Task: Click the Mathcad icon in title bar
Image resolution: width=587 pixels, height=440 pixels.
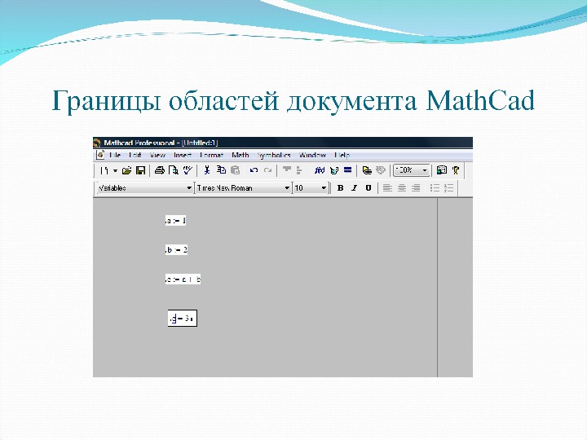Action: click(97, 143)
